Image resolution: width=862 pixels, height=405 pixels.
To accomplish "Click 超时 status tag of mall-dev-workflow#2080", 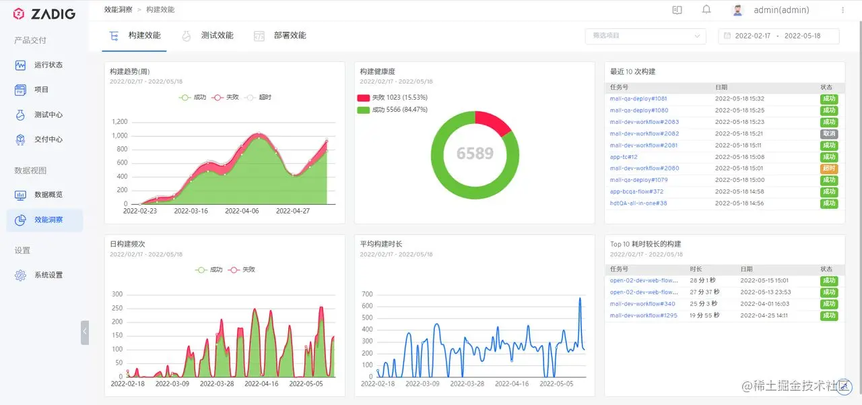I will click(828, 168).
